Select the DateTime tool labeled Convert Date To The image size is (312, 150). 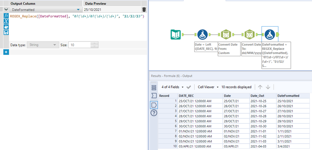[250, 35]
